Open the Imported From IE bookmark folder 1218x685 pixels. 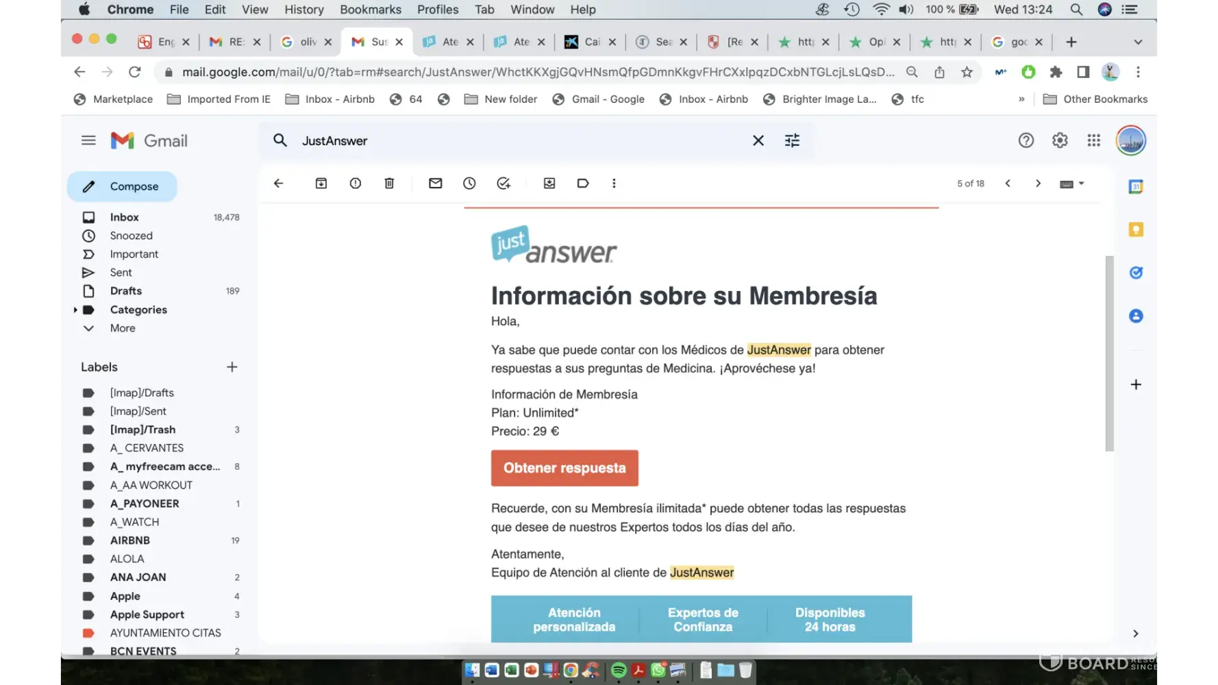coord(219,99)
